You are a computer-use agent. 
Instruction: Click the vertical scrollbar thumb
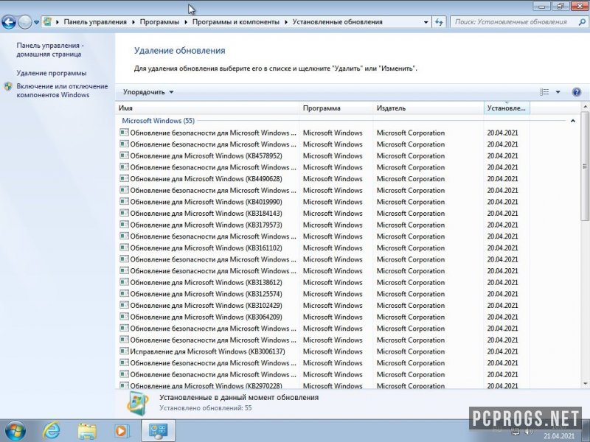pos(585,166)
